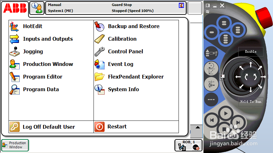Click joystick upper-left diagonal arrow
The image size is (273, 153).
(241, 68)
